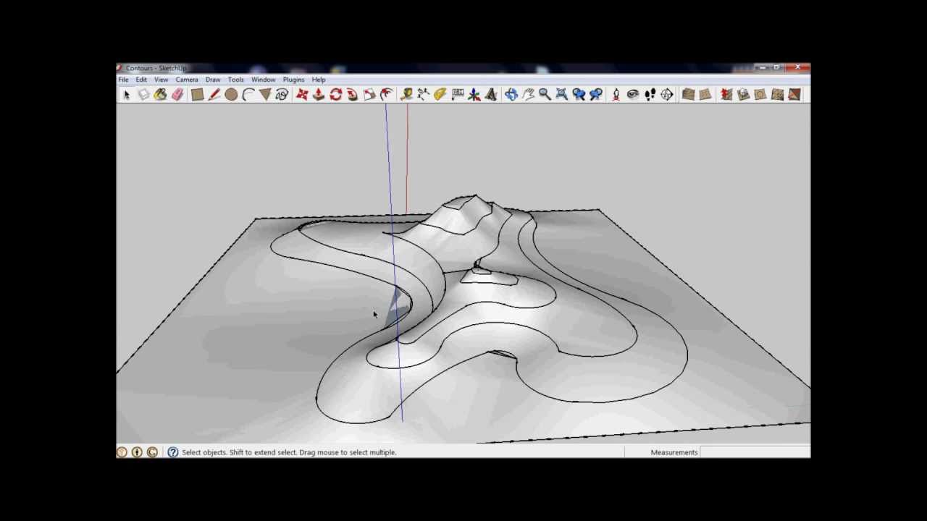927x521 pixels.
Task: Open the Plugins menu
Action: coord(293,80)
